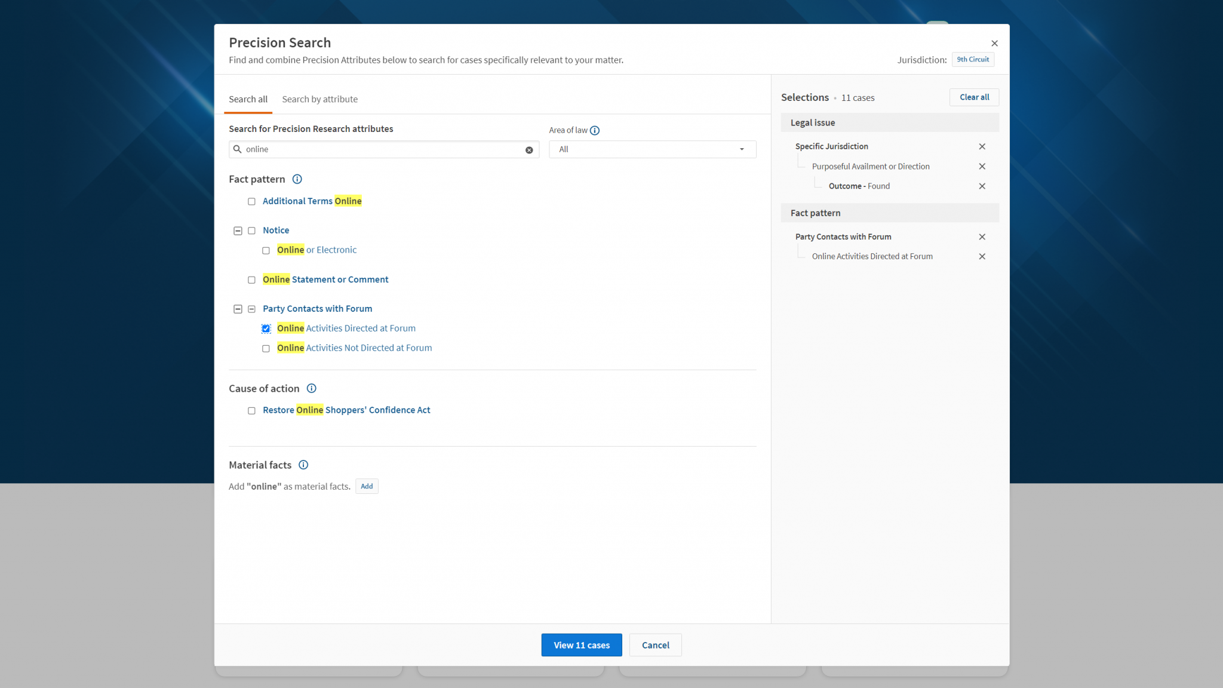Clear all selections
The width and height of the screenshot is (1223, 688).
974,97
